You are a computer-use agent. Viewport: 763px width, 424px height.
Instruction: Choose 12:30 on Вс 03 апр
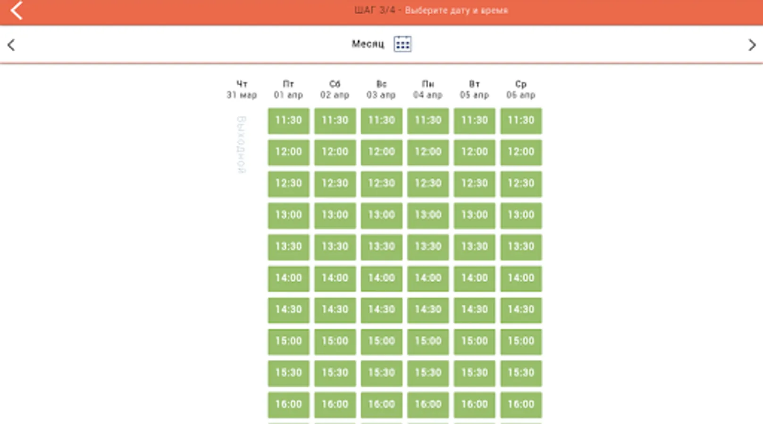(381, 184)
